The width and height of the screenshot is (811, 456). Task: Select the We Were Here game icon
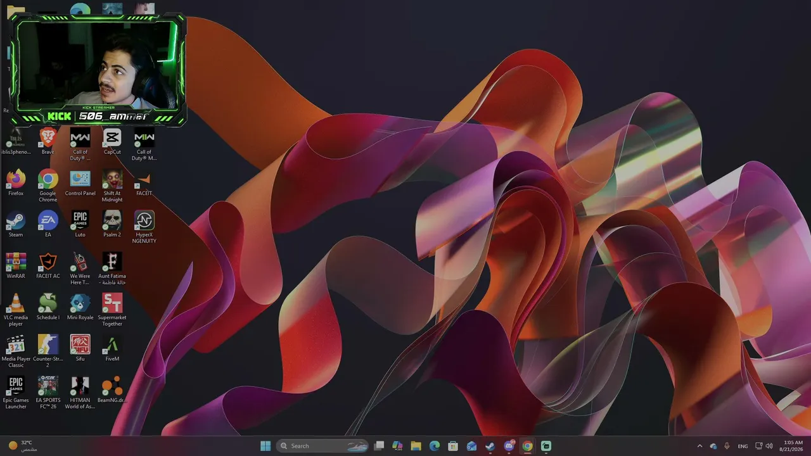80,262
